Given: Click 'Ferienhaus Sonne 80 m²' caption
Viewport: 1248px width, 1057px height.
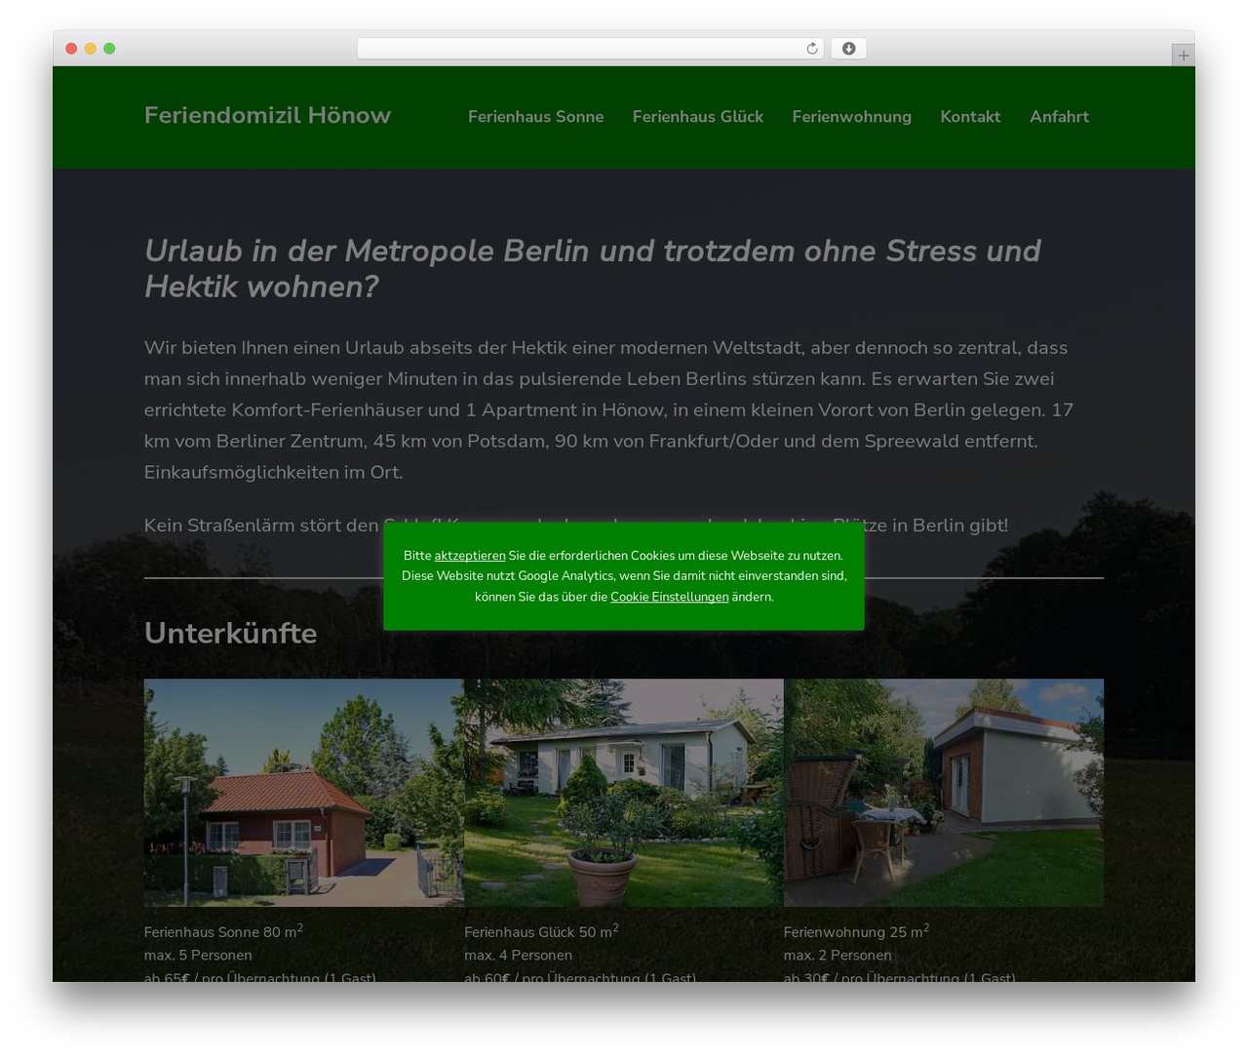Looking at the screenshot, I should 223,931.
